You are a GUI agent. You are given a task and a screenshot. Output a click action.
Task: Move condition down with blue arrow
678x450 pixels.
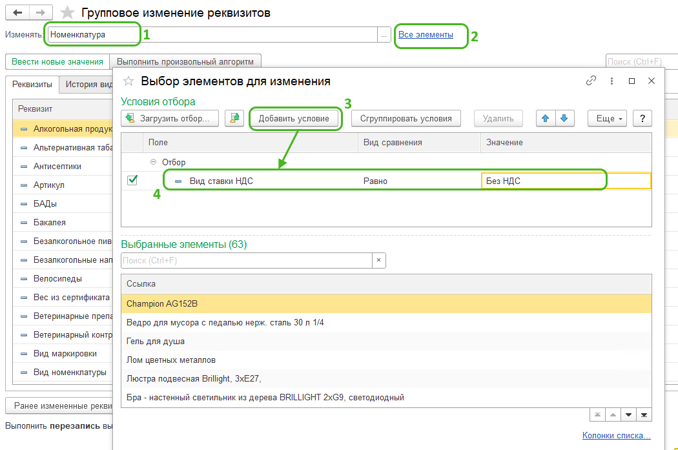(x=564, y=118)
